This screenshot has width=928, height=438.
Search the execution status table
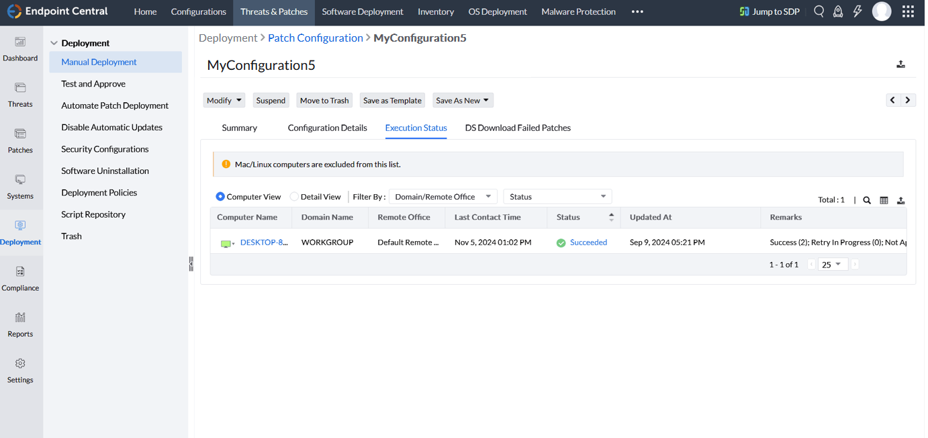tap(867, 200)
